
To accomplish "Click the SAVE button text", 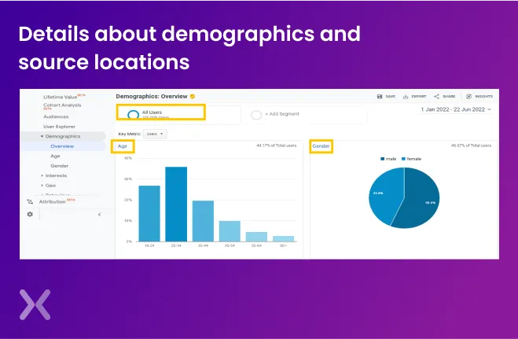I will click(391, 97).
